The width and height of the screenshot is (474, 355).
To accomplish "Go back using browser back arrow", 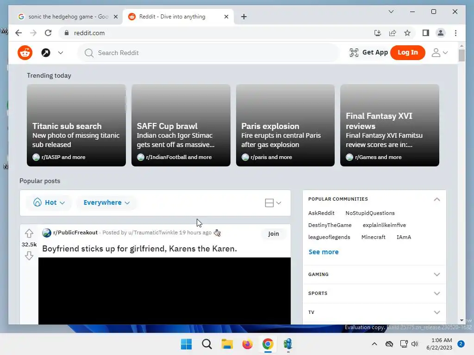I will pyautogui.click(x=19, y=33).
